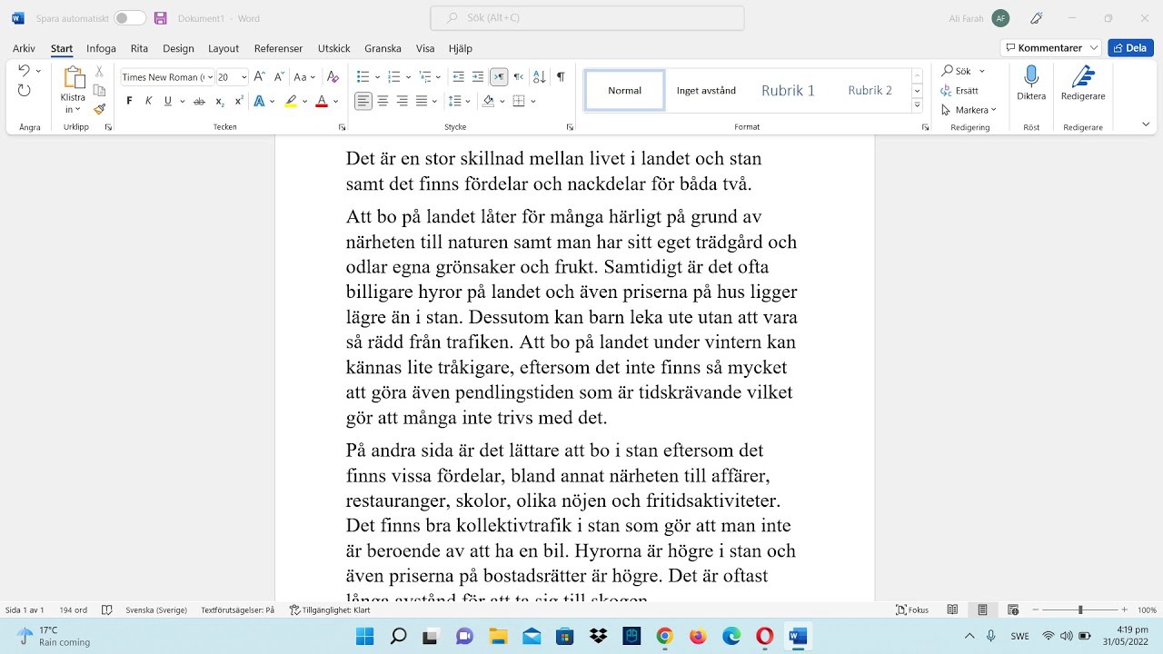The width and height of the screenshot is (1163, 654).
Task: Click the Kommentarer button
Action: [1051, 48]
